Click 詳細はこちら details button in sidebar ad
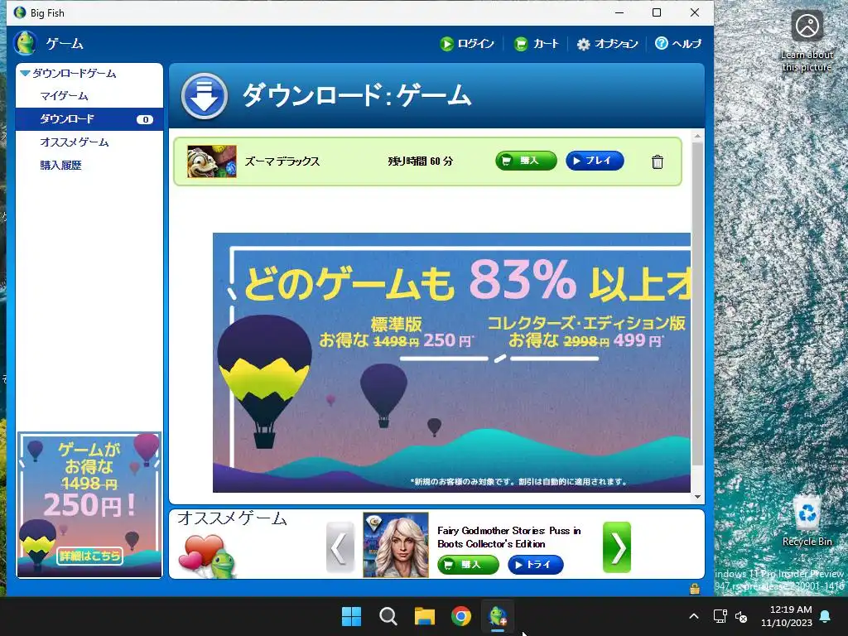This screenshot has width=848, height=636. point(89,556)
